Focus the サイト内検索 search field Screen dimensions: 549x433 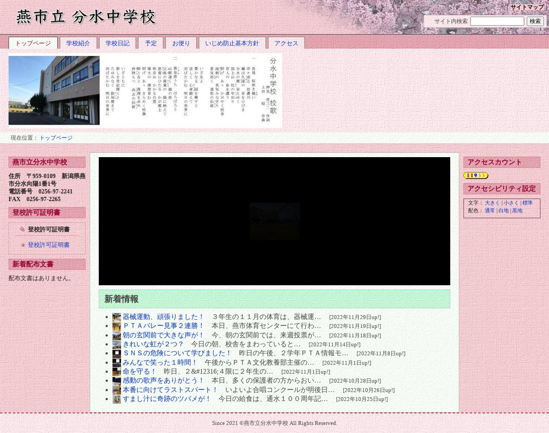click(497, 21)
